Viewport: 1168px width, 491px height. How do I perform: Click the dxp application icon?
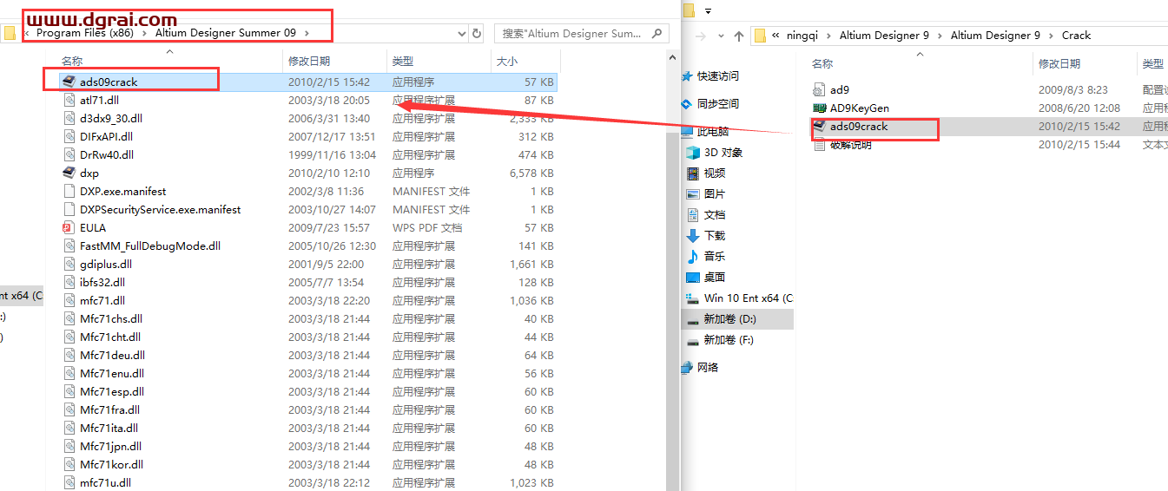(69, 173)
